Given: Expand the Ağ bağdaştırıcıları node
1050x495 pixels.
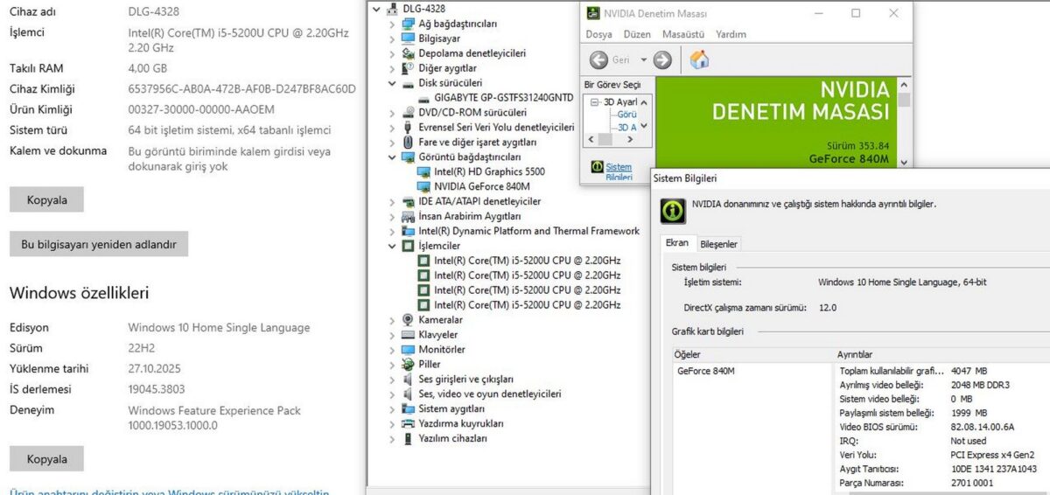Looking at the screenshot, I should coord(392,24).
